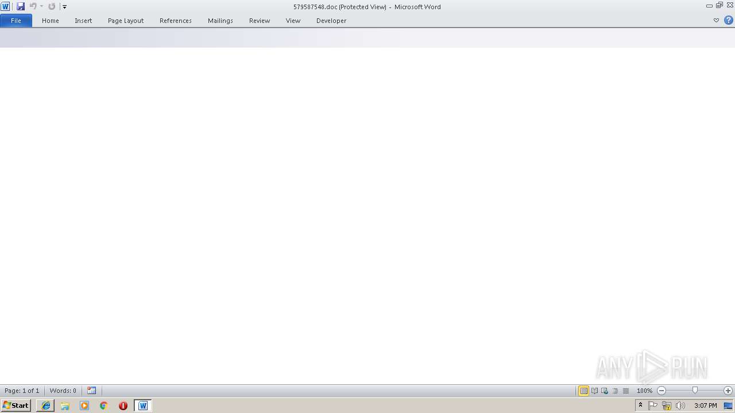Click the Redo icon in Quick Access

52,6
